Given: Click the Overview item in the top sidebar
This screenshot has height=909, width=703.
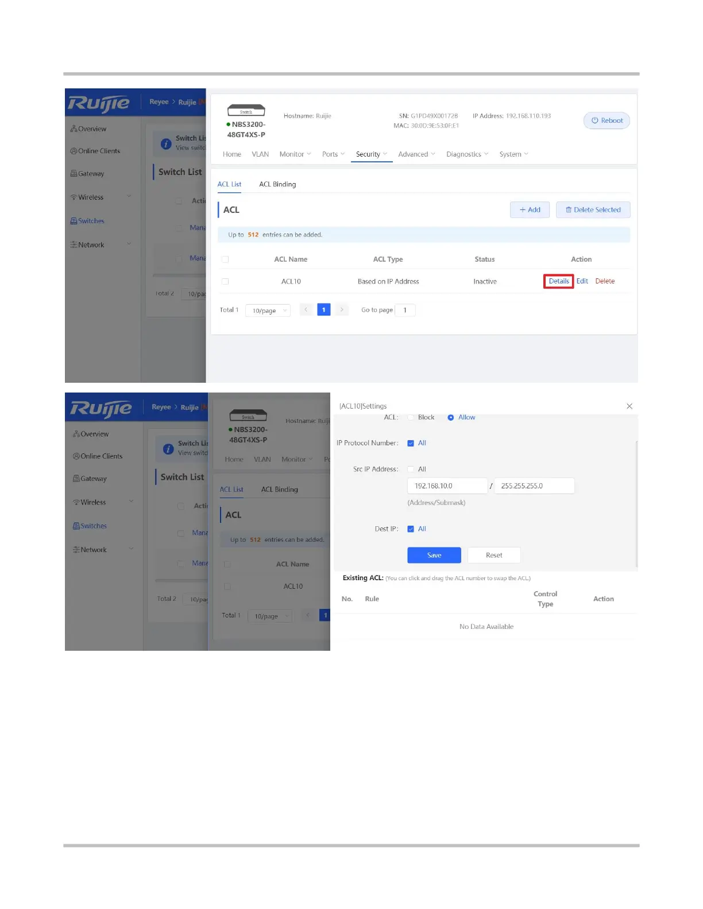Looking at the screenshot, I should click(88, 129).
